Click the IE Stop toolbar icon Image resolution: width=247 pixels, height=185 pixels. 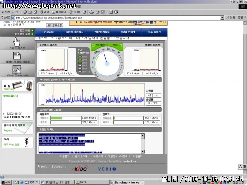25,12
